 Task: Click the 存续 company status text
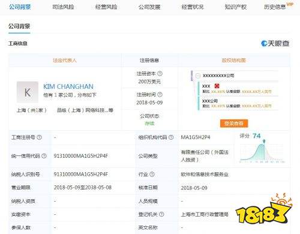(149, 124)
